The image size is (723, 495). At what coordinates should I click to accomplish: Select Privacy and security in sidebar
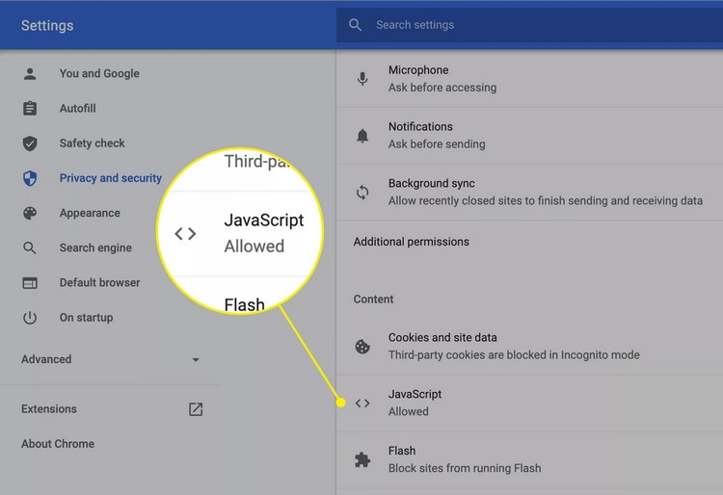(x=111, y=178)
